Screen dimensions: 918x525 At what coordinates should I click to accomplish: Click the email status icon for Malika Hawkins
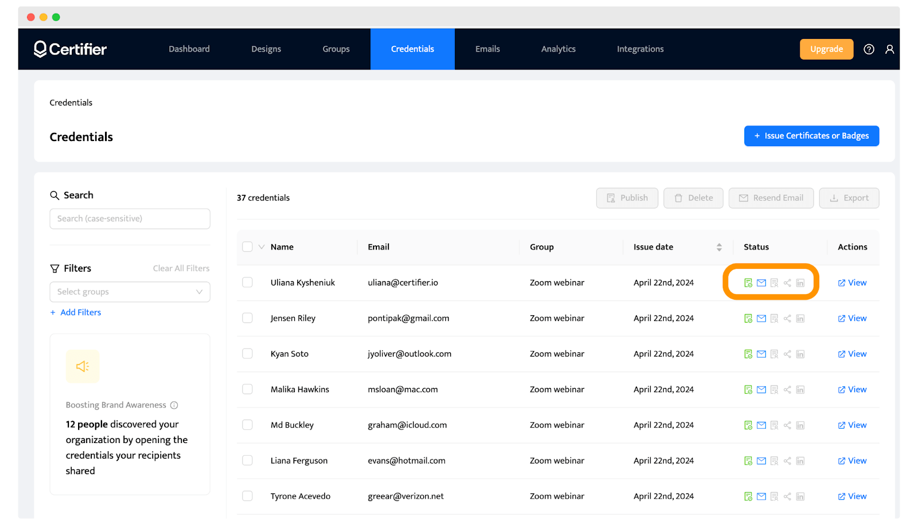tap(761, 390)
